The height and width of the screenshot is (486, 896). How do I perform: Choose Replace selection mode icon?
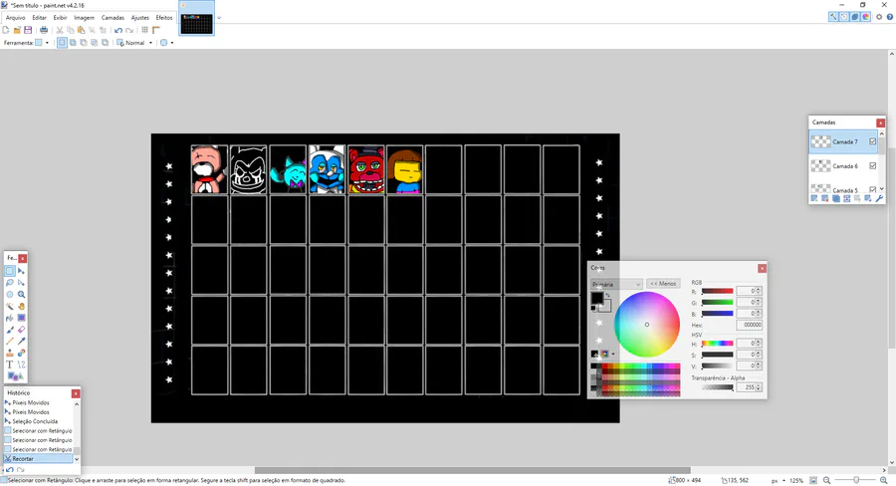(x=63, y=42)
